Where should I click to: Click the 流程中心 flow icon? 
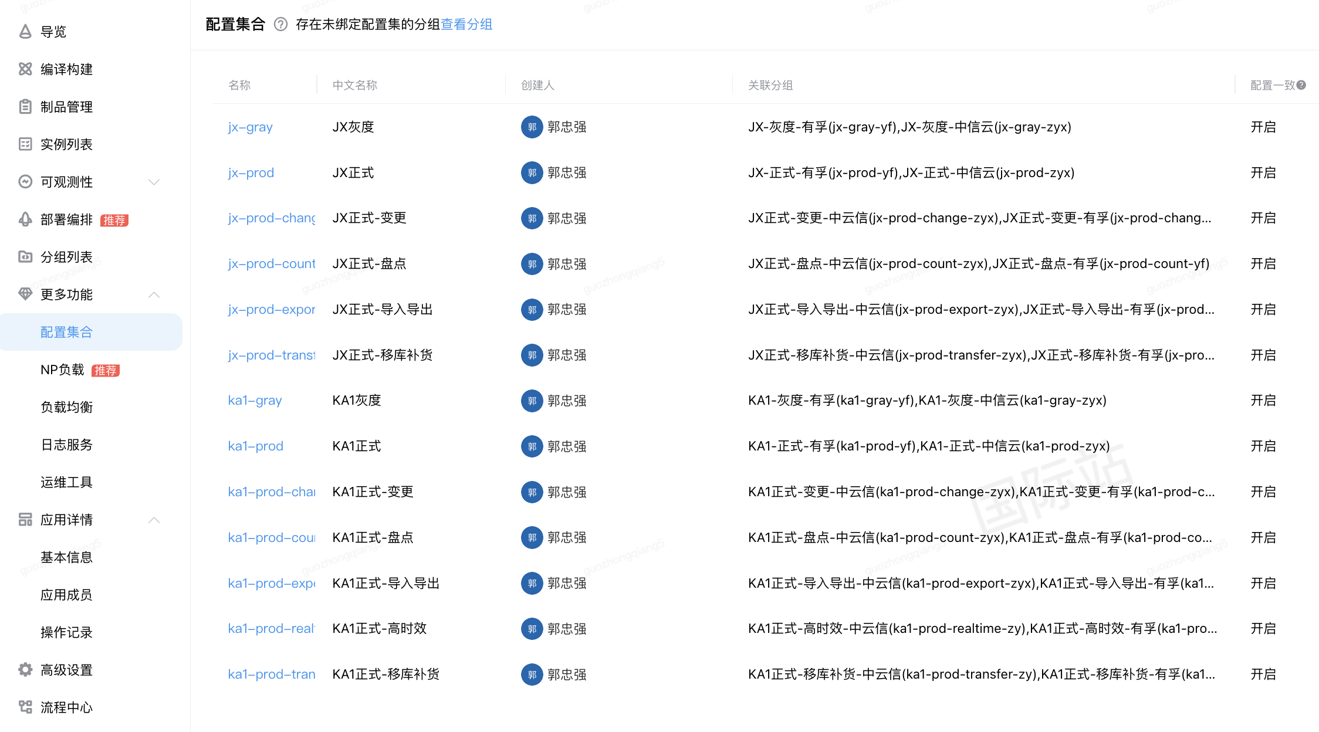(x=25, y=707)
